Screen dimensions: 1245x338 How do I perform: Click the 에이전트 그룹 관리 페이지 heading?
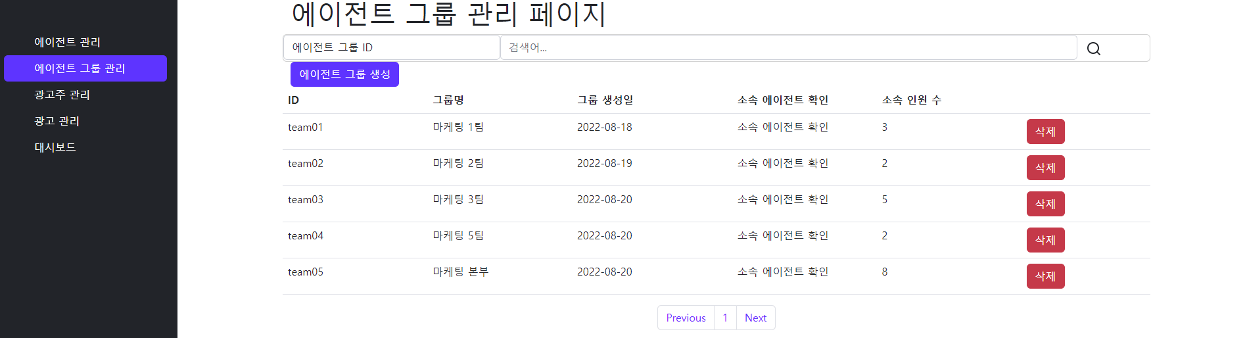[449, 13]
